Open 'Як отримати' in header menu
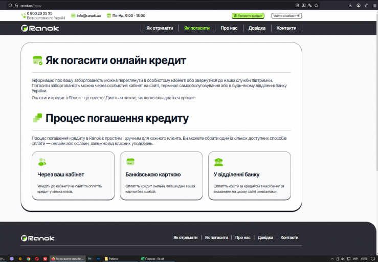The image size is (378, 262). [x=160, y=28]
